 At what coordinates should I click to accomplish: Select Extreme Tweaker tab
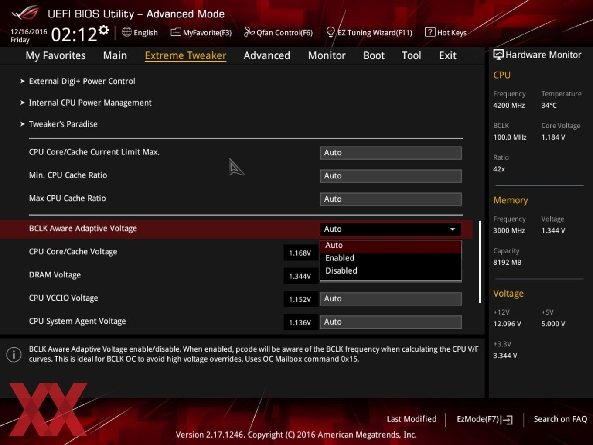185,55
